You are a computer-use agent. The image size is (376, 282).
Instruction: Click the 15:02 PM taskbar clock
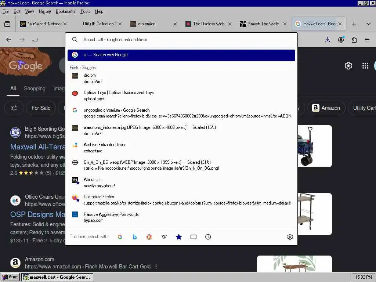[x=363, y=277]
